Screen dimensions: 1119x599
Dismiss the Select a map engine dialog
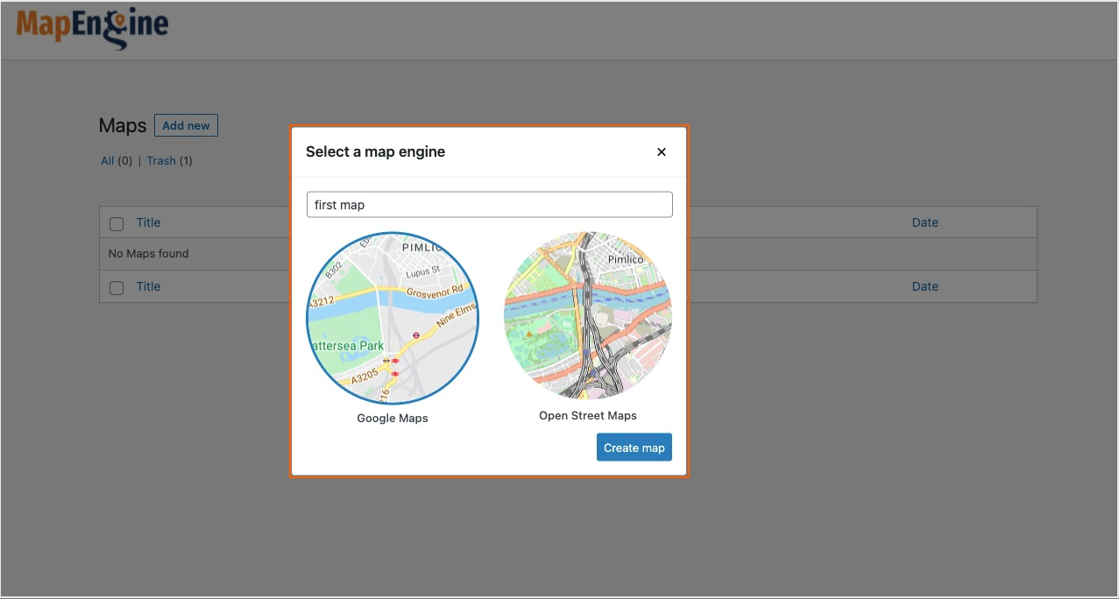click(x=662, y=152)
